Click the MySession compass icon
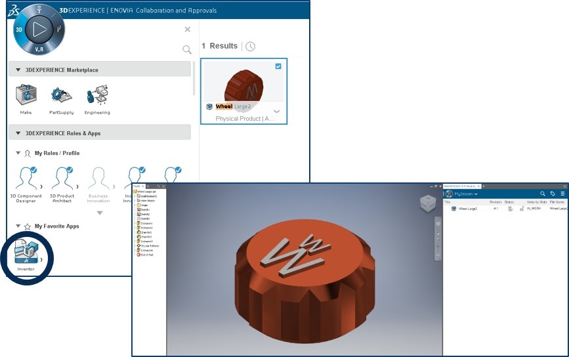Screen dimensions: 569x357 pyautogui.click(x=450, y=194)
